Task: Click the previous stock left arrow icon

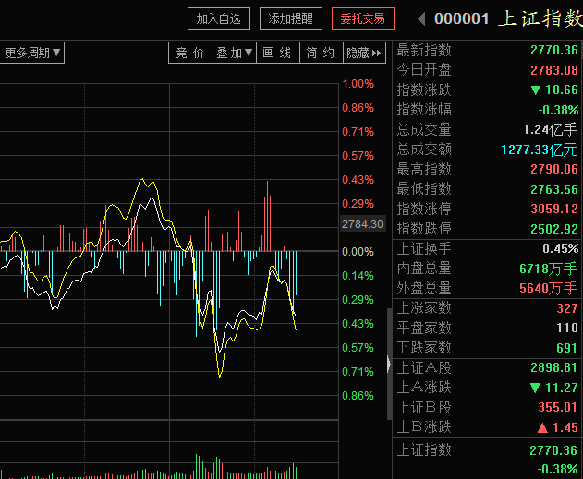Action: (421, 18)
